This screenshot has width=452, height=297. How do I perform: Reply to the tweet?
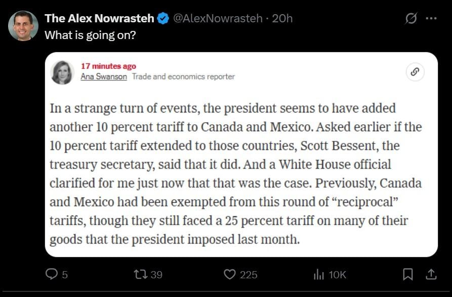coord(52,275)
